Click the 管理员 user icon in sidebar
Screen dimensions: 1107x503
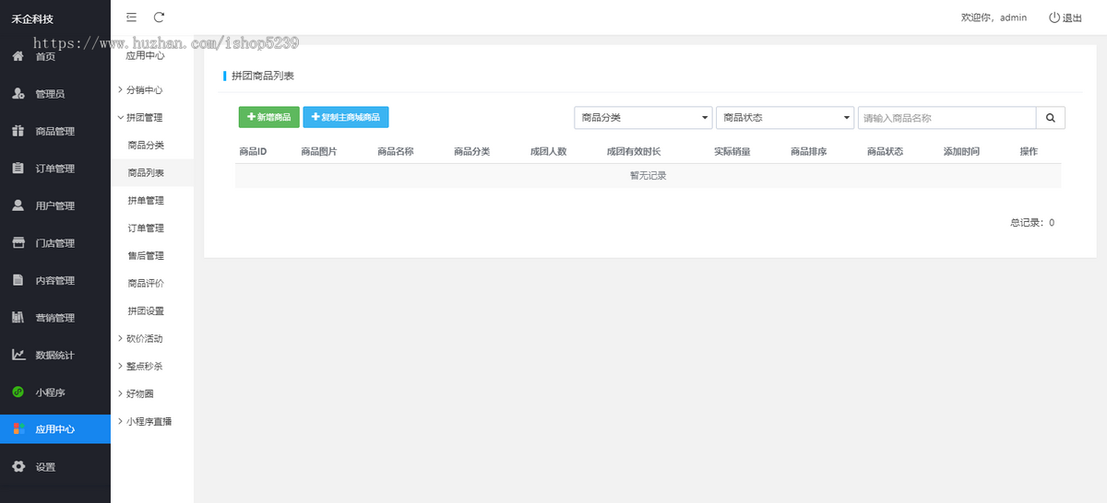[18, 94]
